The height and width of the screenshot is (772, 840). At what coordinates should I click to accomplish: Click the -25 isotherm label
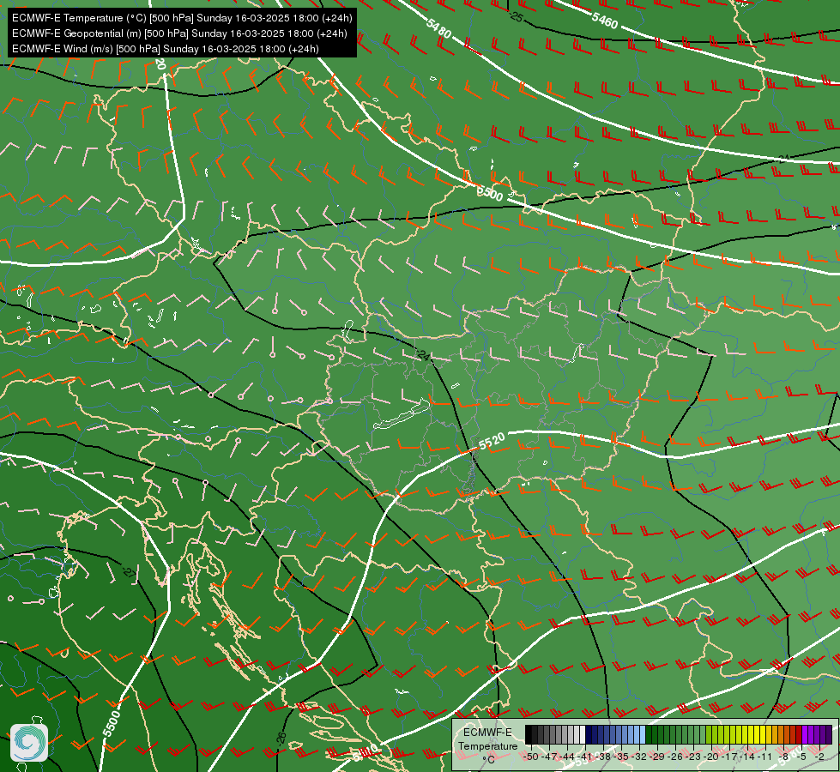pos(516,17)
